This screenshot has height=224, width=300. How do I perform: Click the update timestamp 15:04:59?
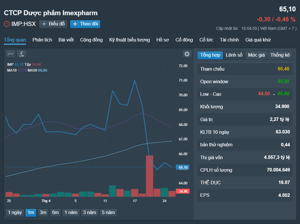pyautogui.click(x=249, y=28)
